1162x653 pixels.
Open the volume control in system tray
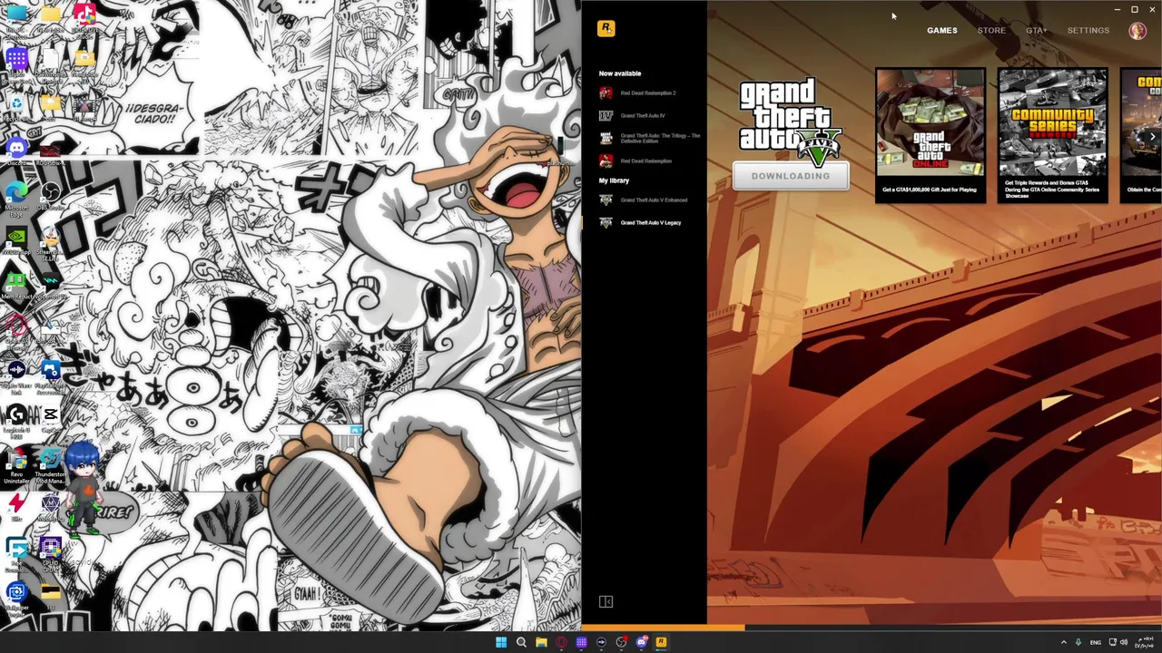click(x=1124, y=642)
